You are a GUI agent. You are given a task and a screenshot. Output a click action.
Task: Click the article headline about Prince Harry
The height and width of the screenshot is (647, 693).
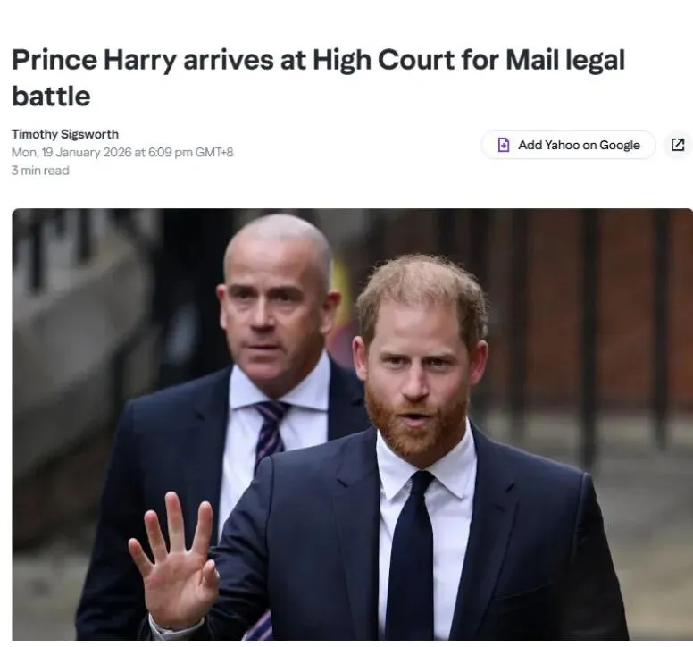318,79
